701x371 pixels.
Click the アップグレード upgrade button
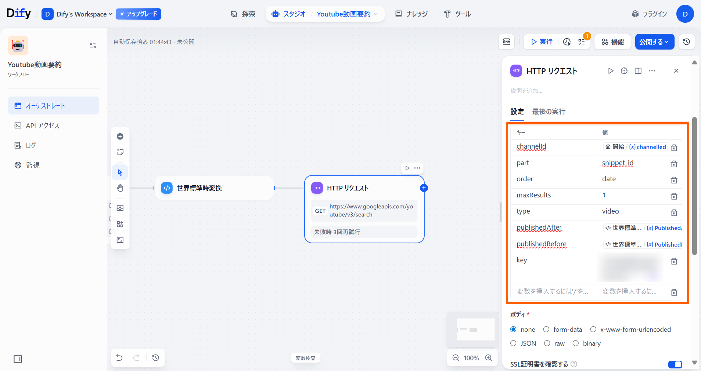[x=139, y=14]
